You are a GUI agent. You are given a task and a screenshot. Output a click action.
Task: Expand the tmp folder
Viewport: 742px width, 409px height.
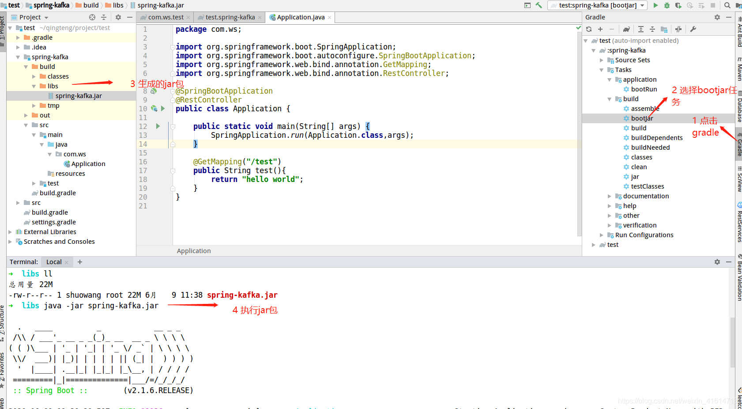(x=34, y=106)
